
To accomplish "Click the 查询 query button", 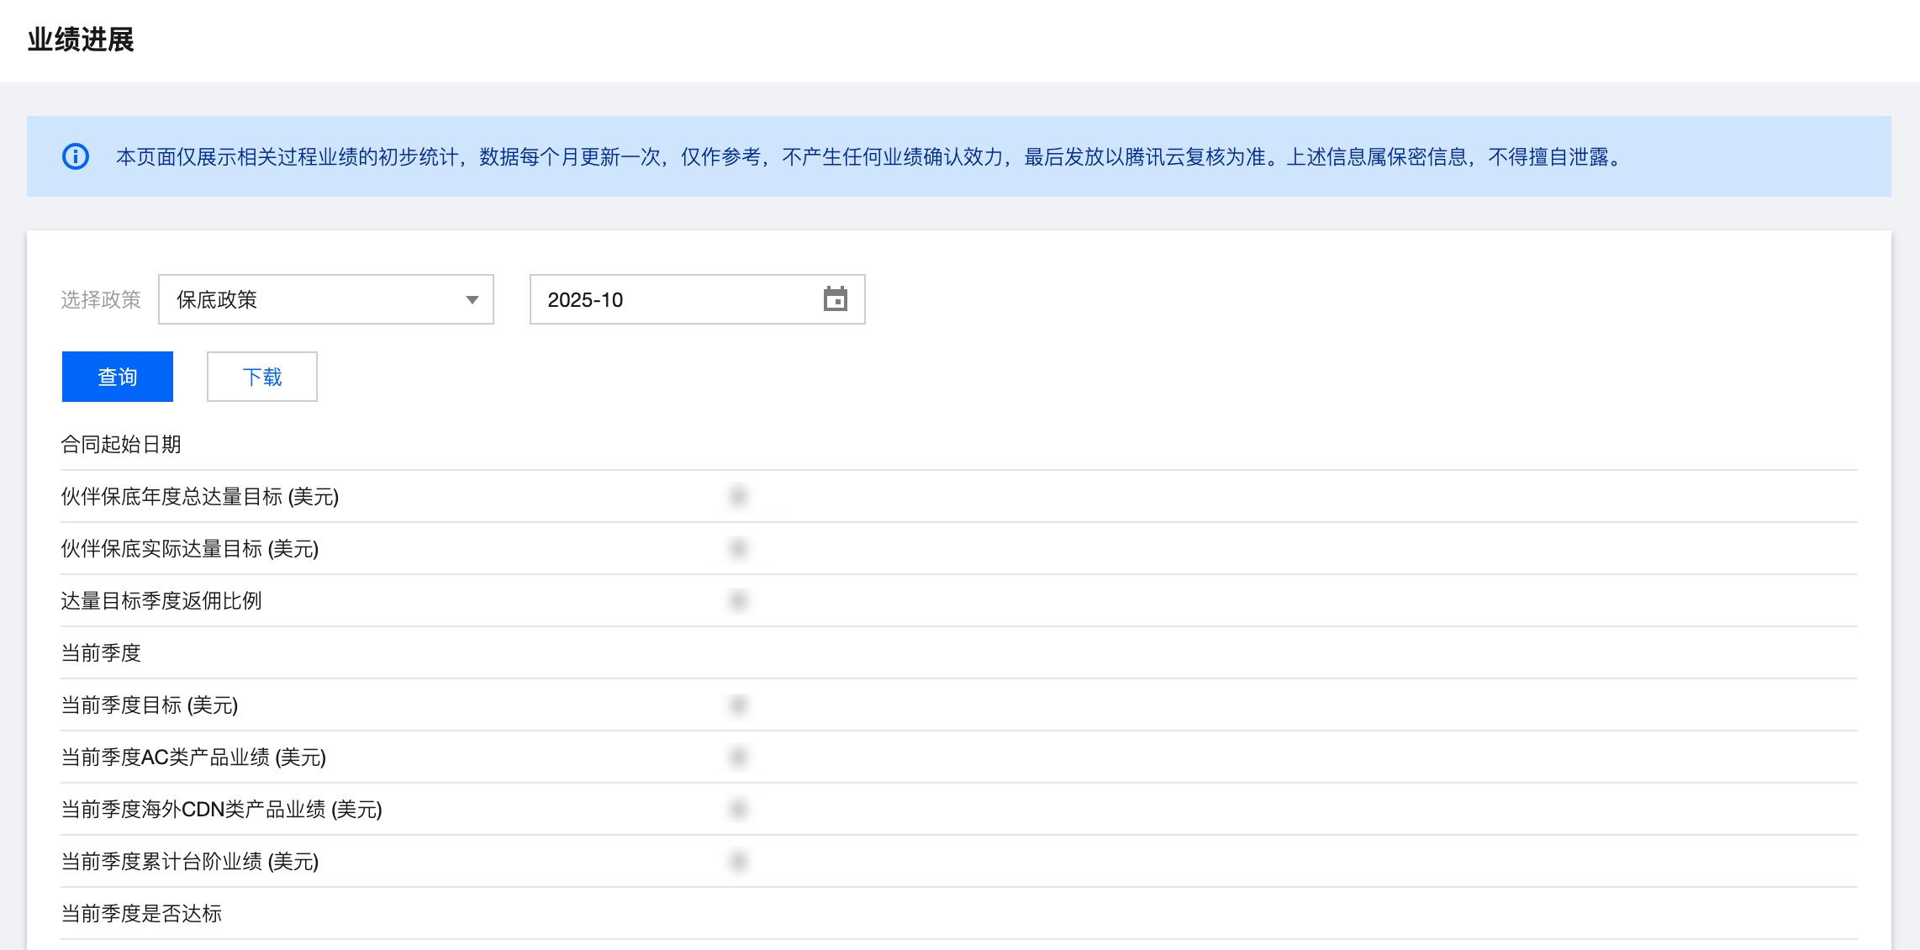I will (118, 377).
